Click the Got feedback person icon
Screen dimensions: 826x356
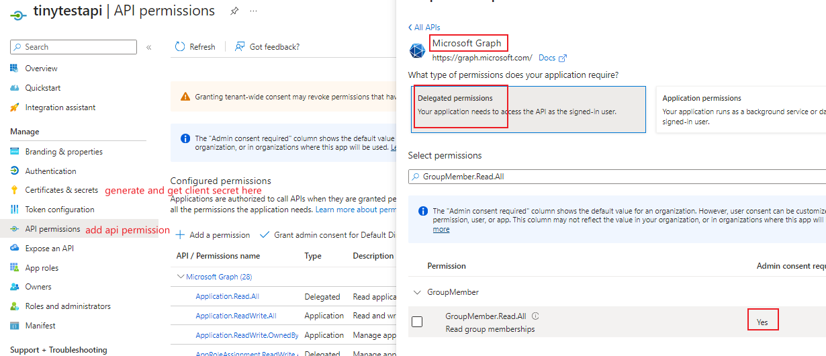click(240, 47)
